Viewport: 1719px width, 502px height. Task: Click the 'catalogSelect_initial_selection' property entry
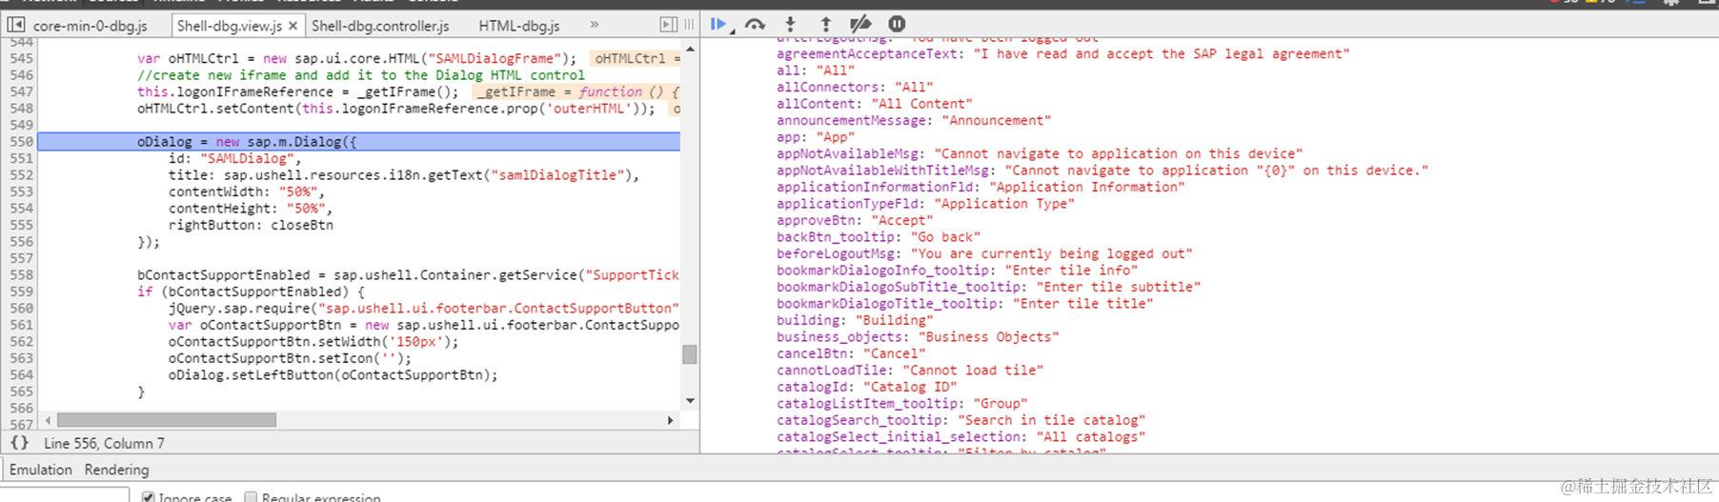tap(961, 437)
